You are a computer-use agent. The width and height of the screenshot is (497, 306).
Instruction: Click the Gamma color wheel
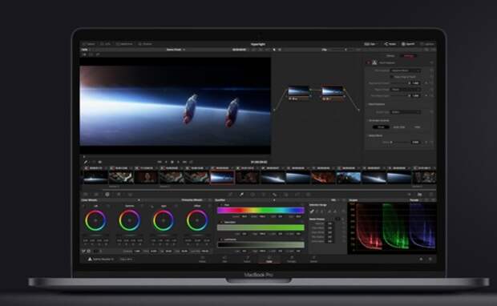tap(130, 220)
